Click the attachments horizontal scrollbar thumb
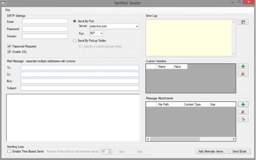 point(175,139)
